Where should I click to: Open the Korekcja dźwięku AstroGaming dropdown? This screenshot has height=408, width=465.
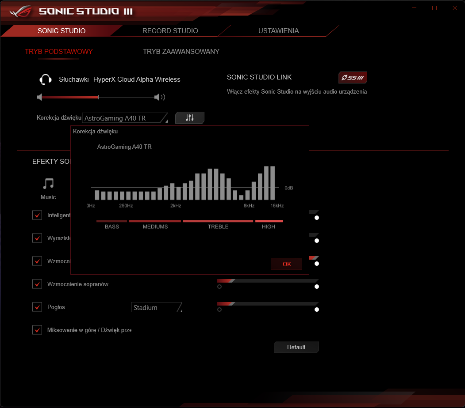[125, 118]
